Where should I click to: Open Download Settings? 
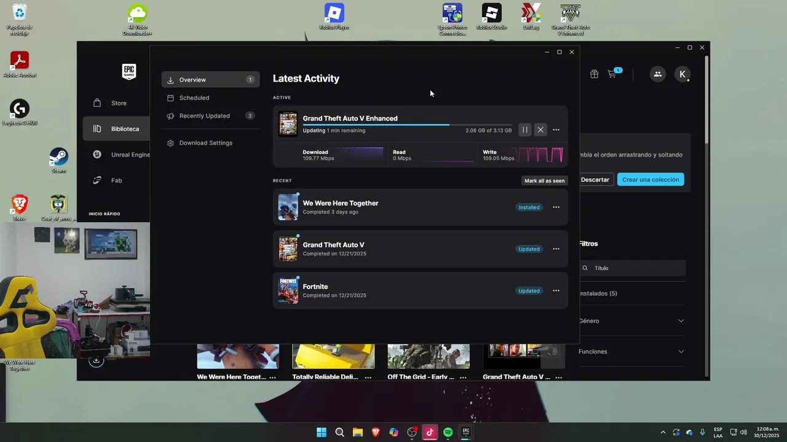210,143
